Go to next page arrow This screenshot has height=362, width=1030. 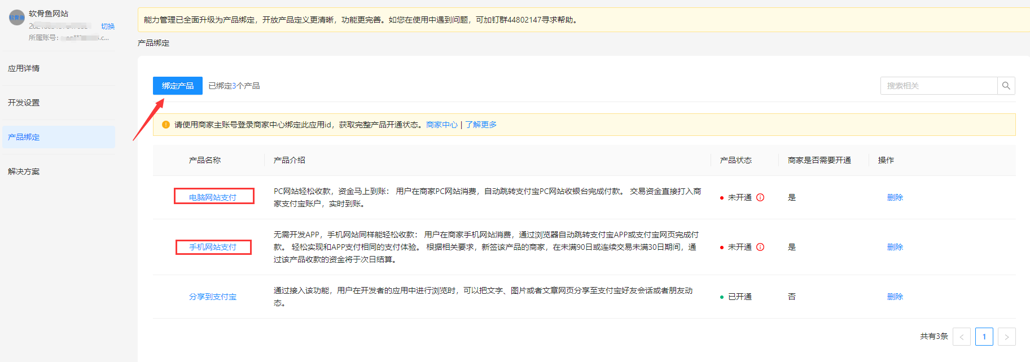point(1006,337)
